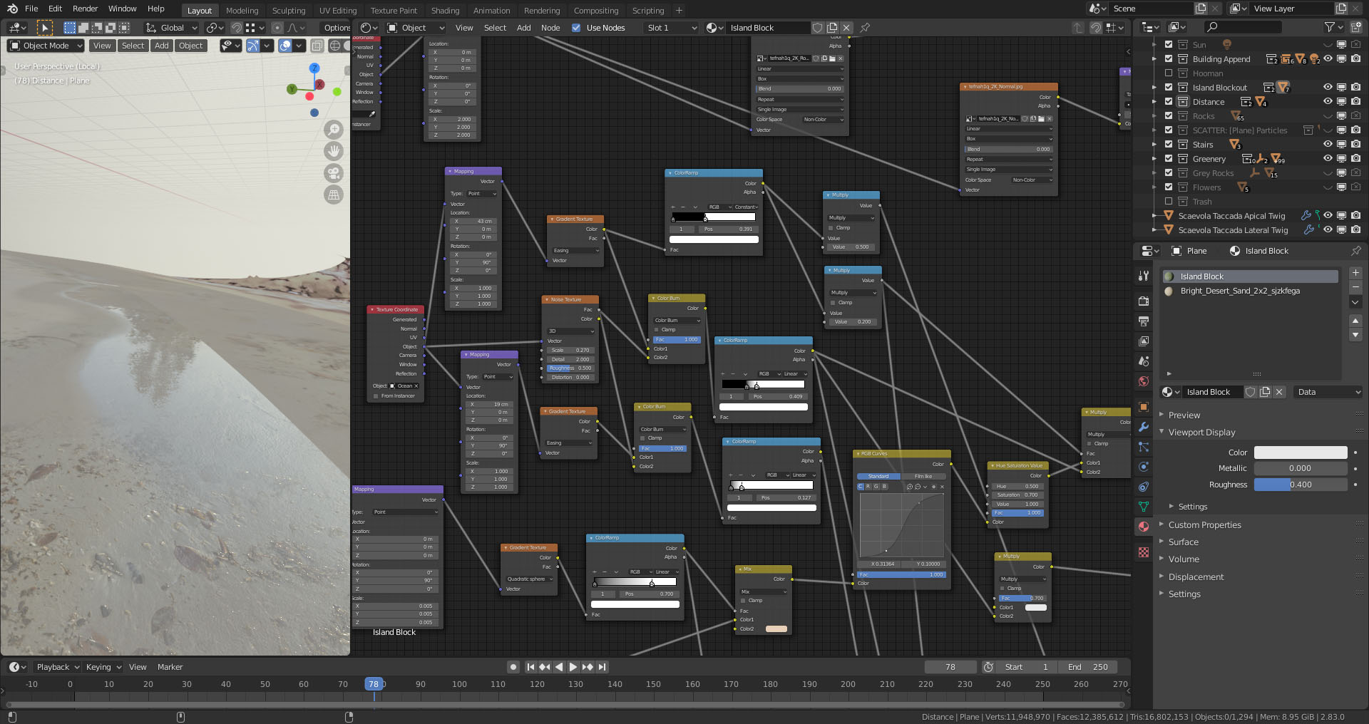Toggle proportional editing icon
1369x724 pixels.
click(277, 28)
